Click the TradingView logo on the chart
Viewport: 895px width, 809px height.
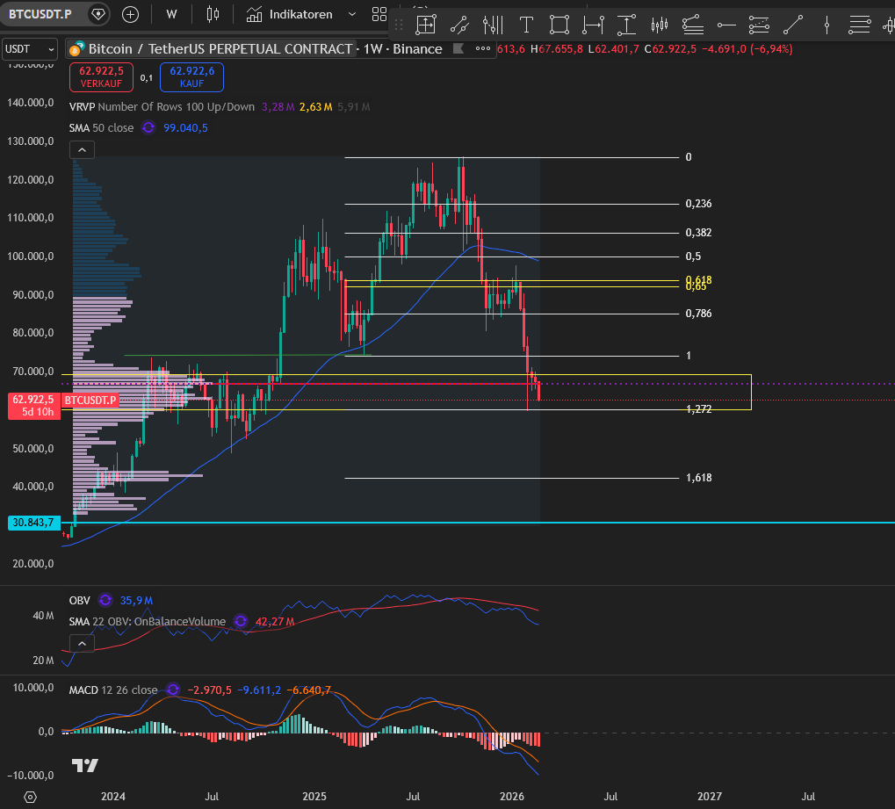[x=85, y=765]
